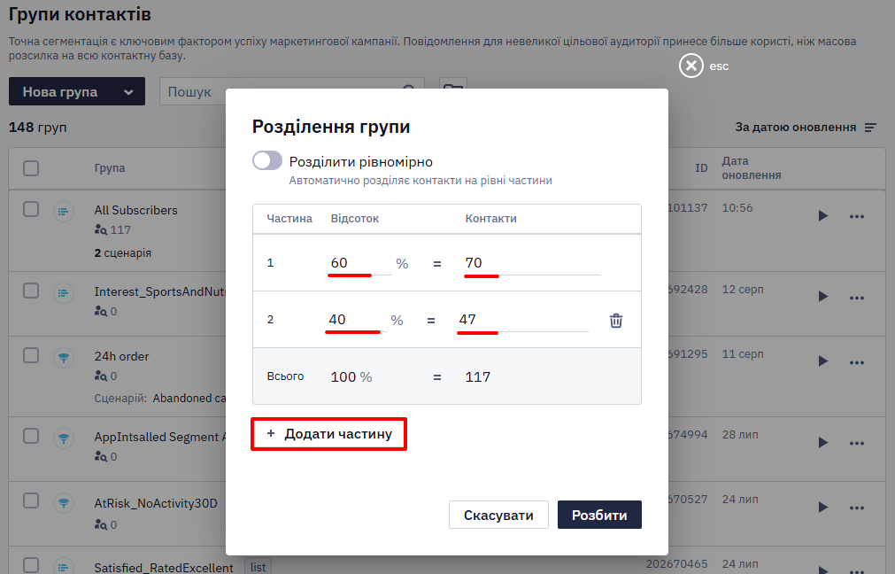895x574 pixels.
Task: Click the list icon of All Subscribers
Action: [64, 212]
